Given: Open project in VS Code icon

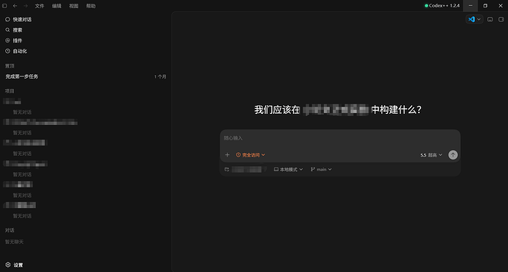Looking at the screenshot, I should pos(471,19).
